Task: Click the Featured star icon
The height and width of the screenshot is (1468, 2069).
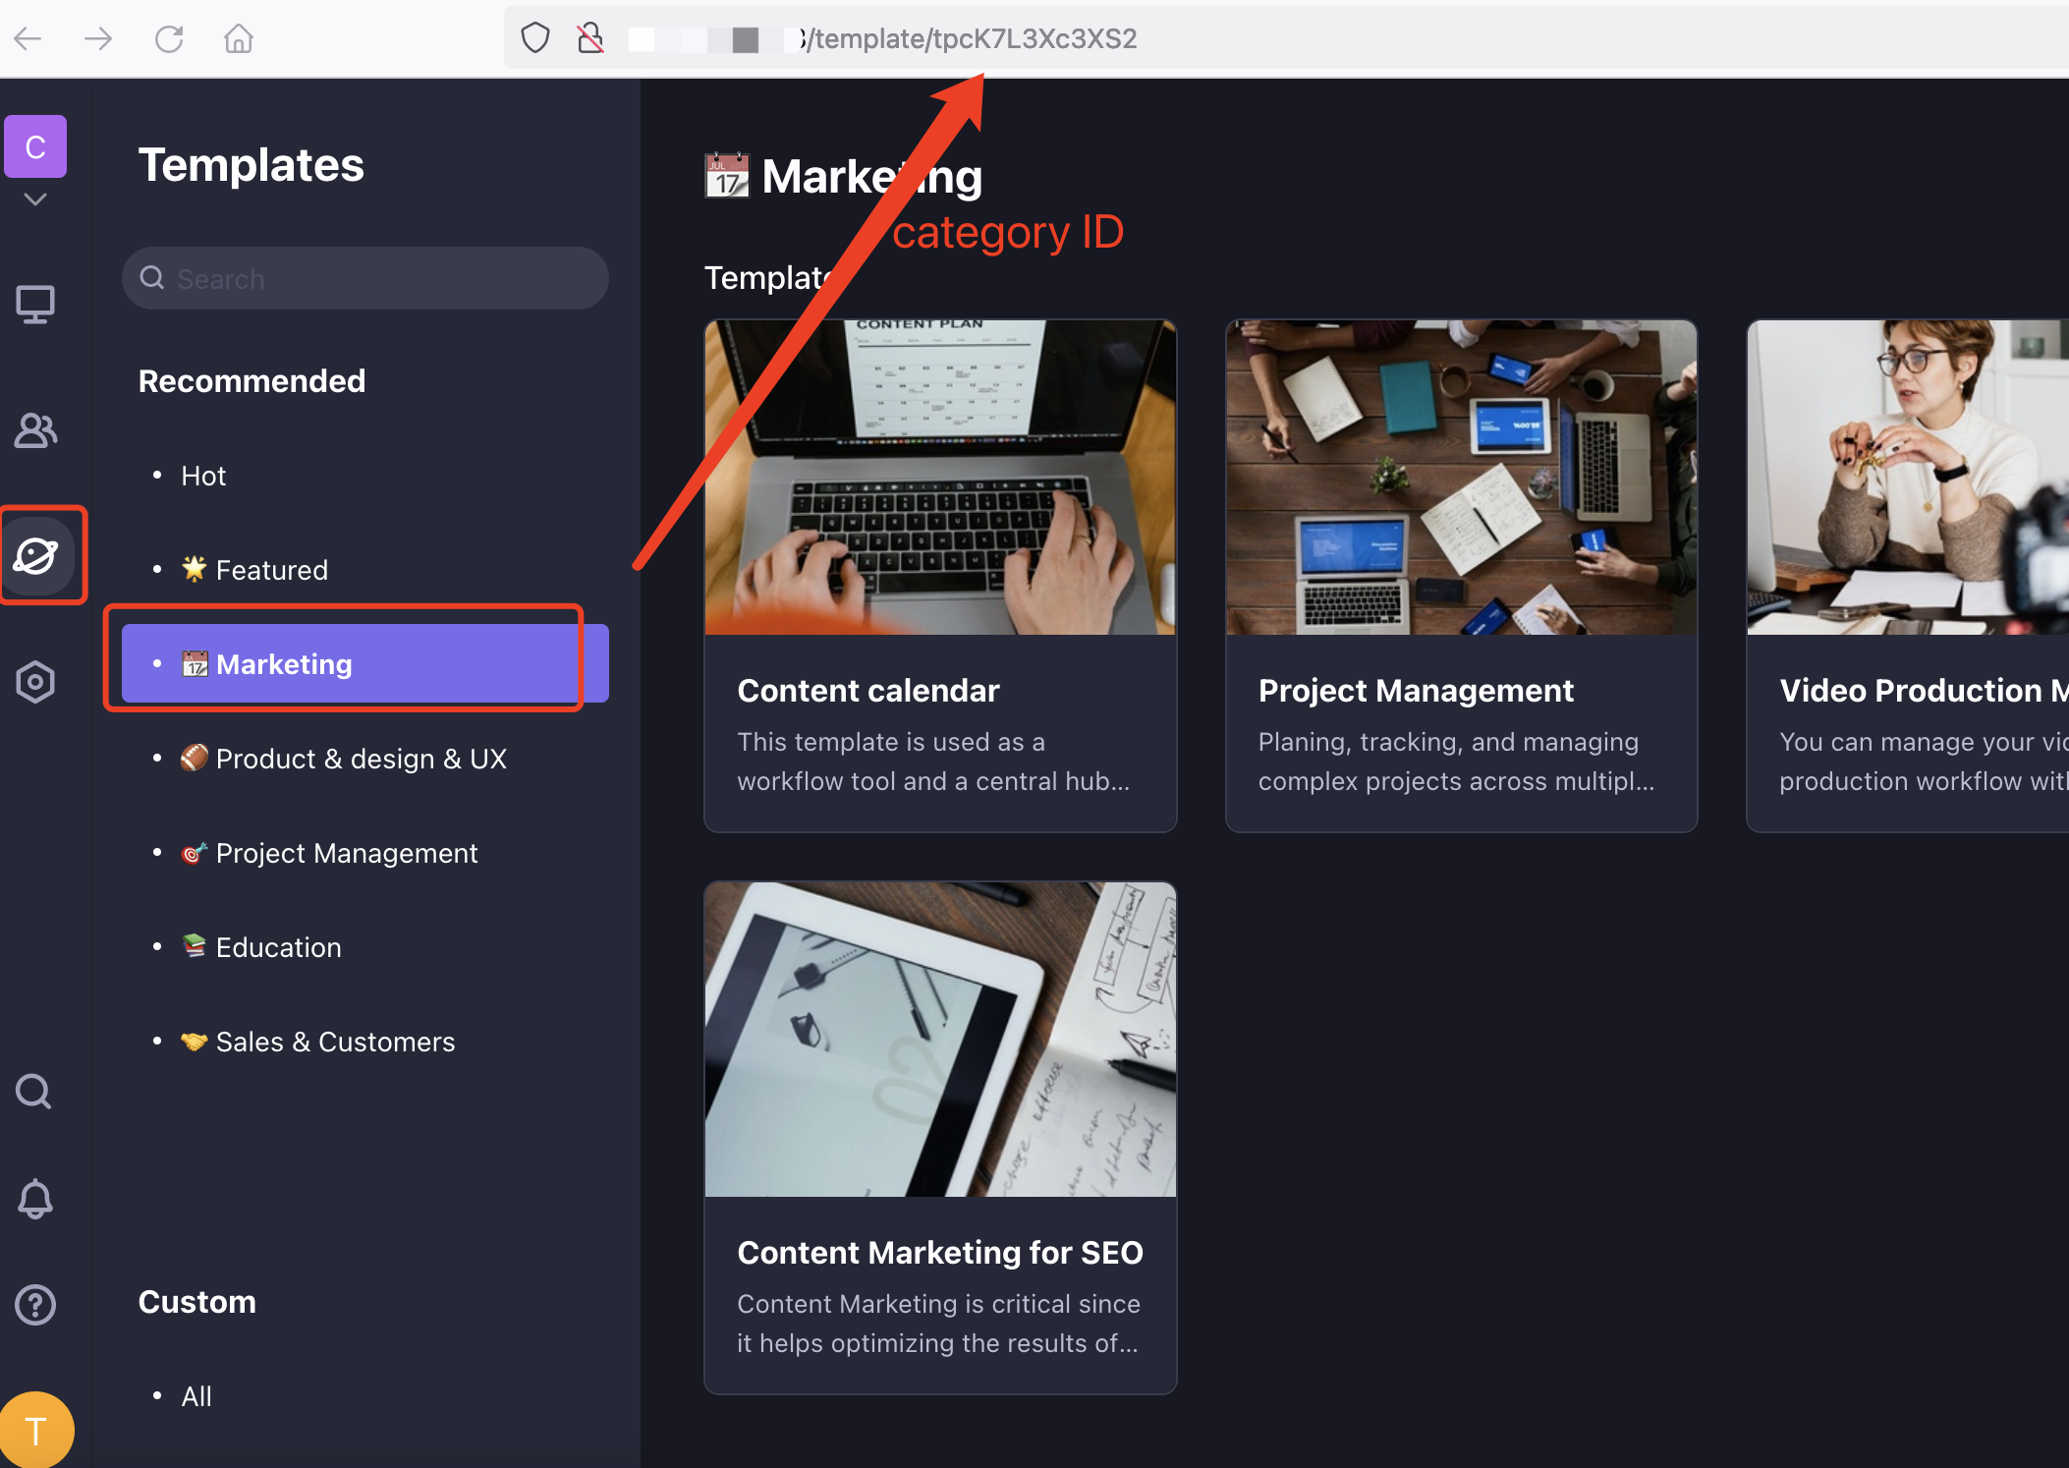Action: pos(195,568)
